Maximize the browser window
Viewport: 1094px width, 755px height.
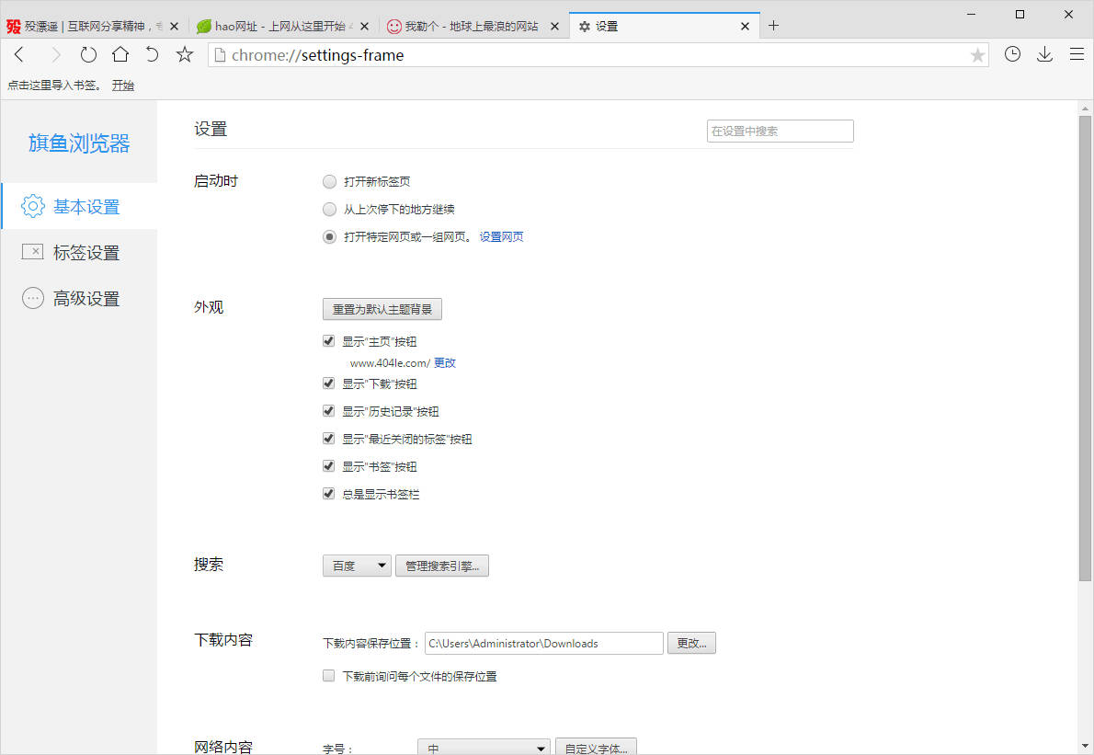(x=1020, y=14)
